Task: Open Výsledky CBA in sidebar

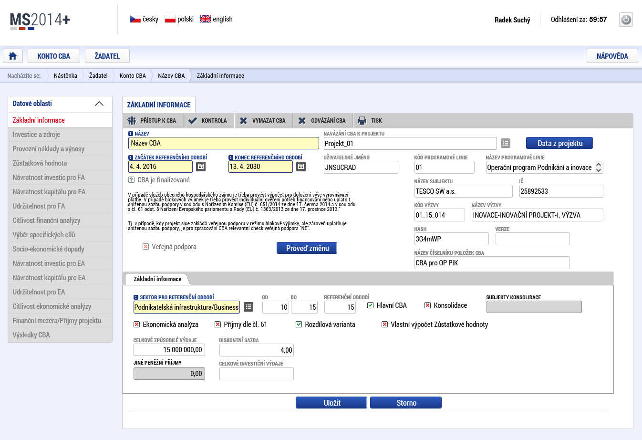Action: coord(60,335)
